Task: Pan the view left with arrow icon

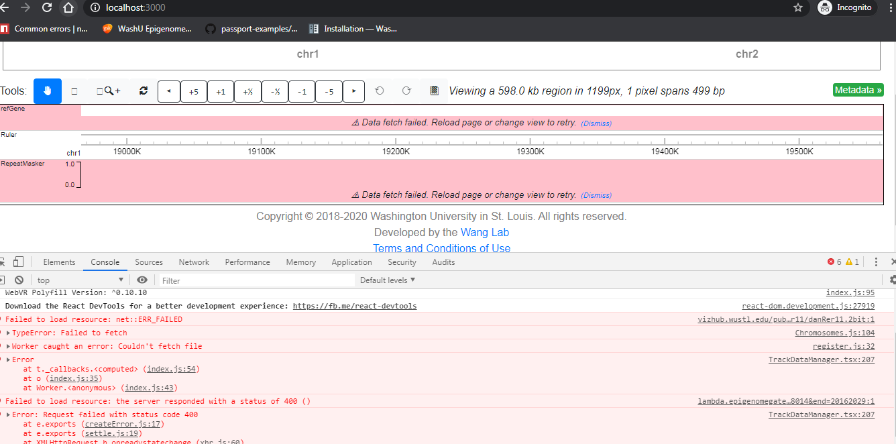Action: 168,91
